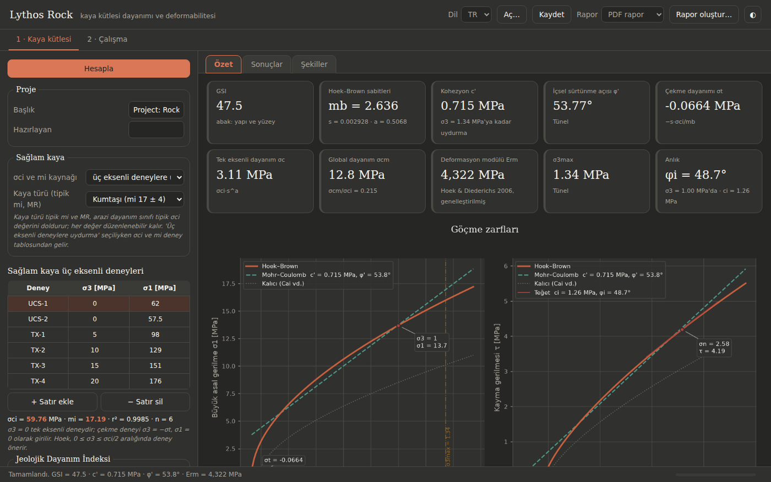
Task: Select the Özet tab
Action: pyautogui.click(x=224, y=64)
